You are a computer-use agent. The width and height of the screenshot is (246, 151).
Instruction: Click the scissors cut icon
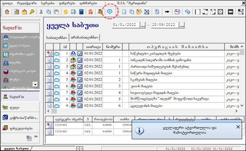pyautogui.click(x=41, y=12)
